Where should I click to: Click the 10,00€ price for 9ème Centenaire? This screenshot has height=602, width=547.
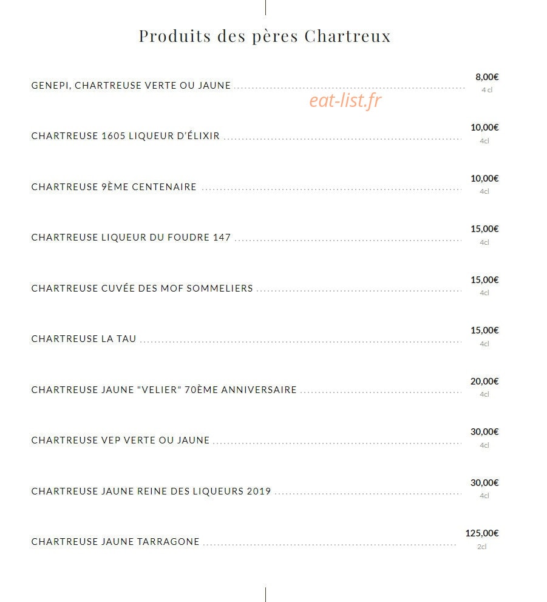[484, 179]
